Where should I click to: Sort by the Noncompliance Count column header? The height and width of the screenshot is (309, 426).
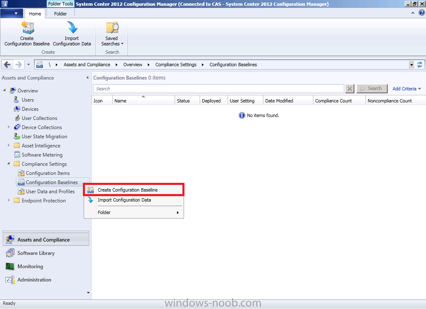[x=396, y=100]
